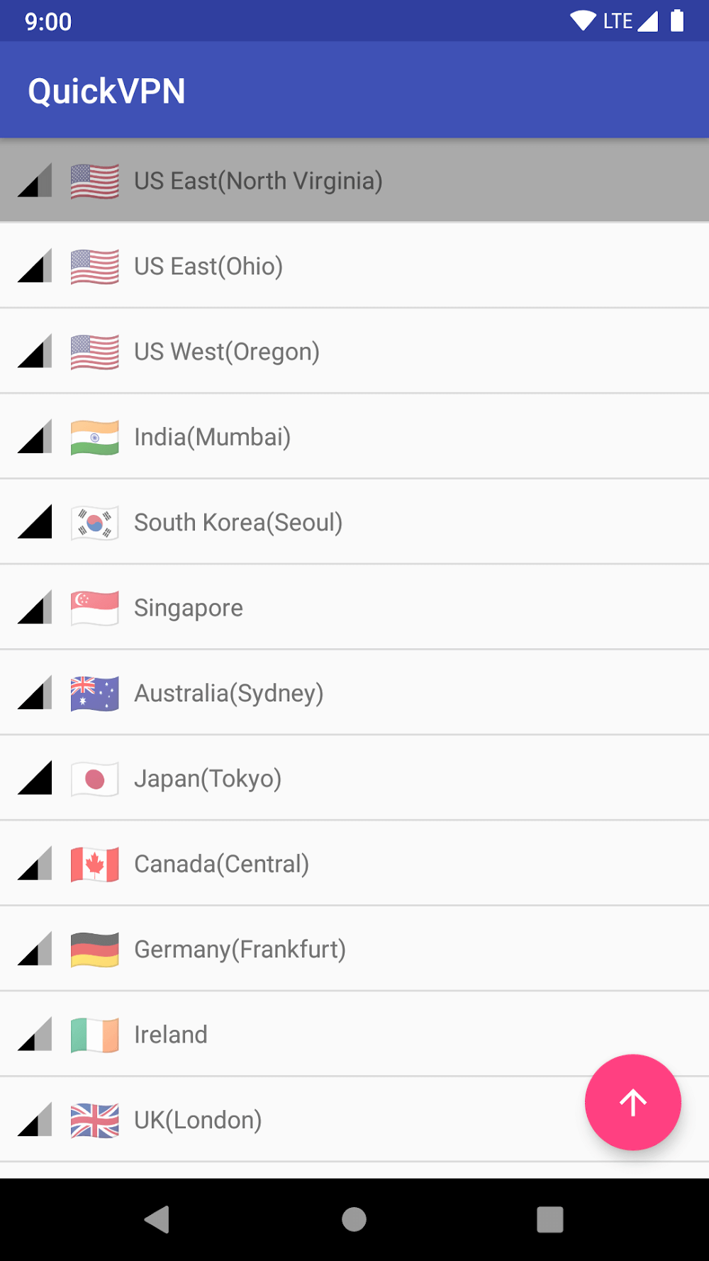Select the US East(North Virginia) server
Screen dimensions: 709x1261
[258, 181]
